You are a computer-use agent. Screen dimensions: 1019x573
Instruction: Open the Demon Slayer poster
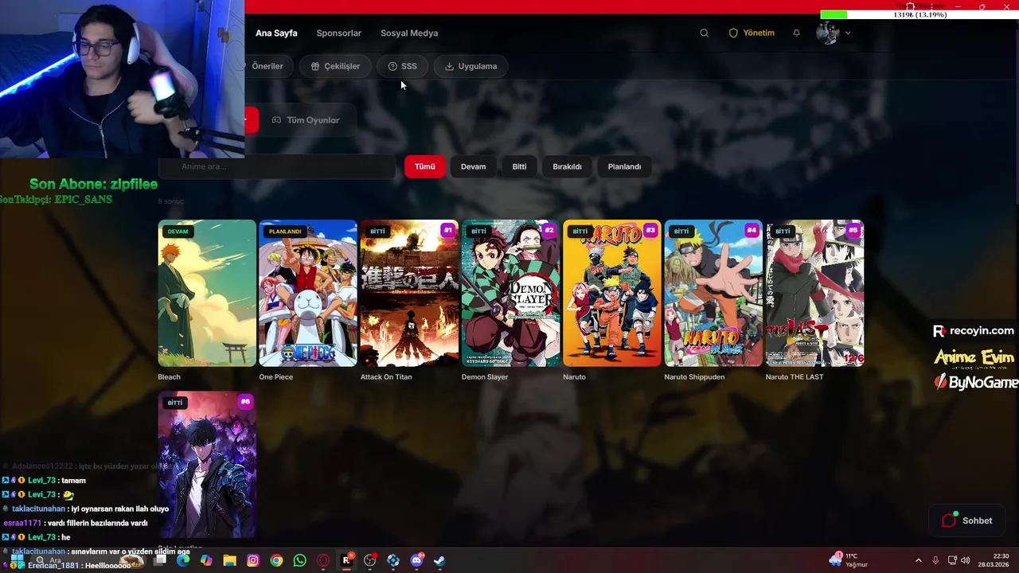[510, 293]
